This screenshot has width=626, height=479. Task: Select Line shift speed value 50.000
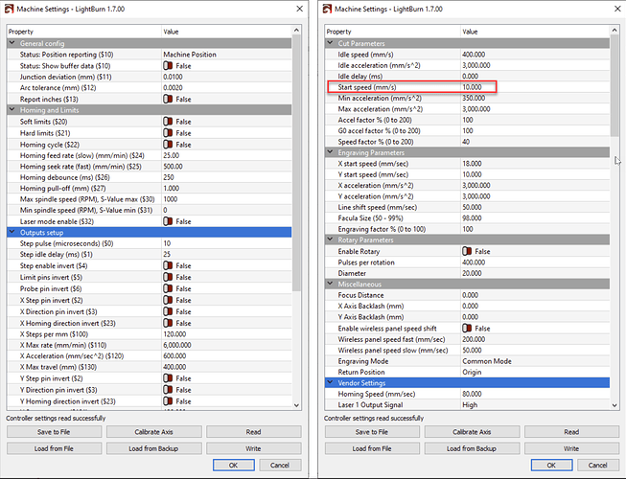[472, 207]
